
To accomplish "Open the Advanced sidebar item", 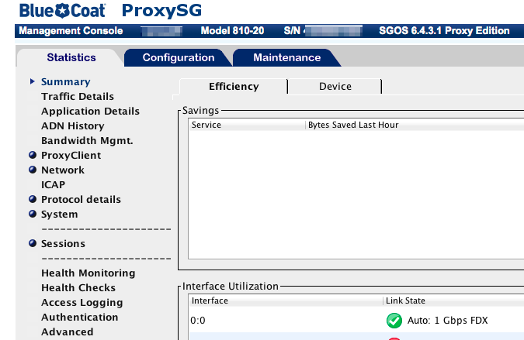I will [68, 331].
